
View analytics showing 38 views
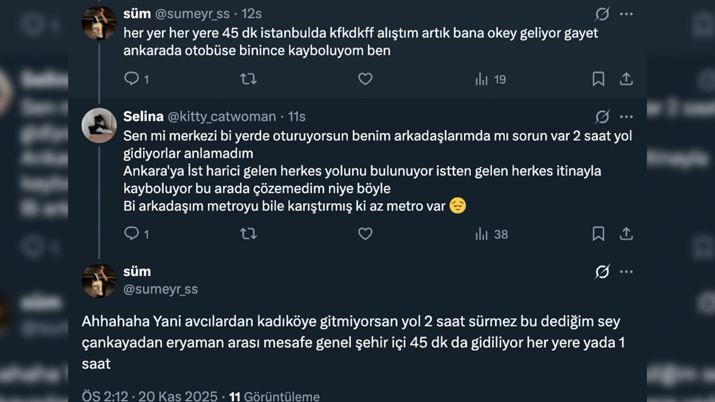(492, 234)
